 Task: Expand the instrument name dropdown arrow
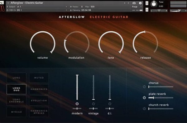(x=8, y=3)
